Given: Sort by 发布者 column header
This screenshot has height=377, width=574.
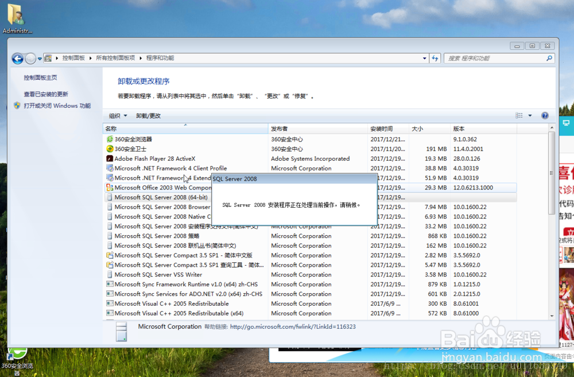Looking at the screenshot, I should tap(318, 129).
